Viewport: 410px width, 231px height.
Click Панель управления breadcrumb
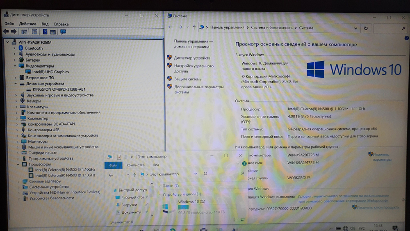[x=227, y=27]
